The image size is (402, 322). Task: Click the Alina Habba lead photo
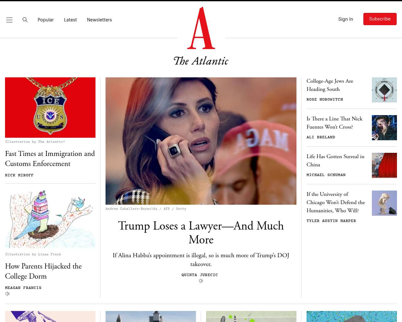click(x=201, y=141)
